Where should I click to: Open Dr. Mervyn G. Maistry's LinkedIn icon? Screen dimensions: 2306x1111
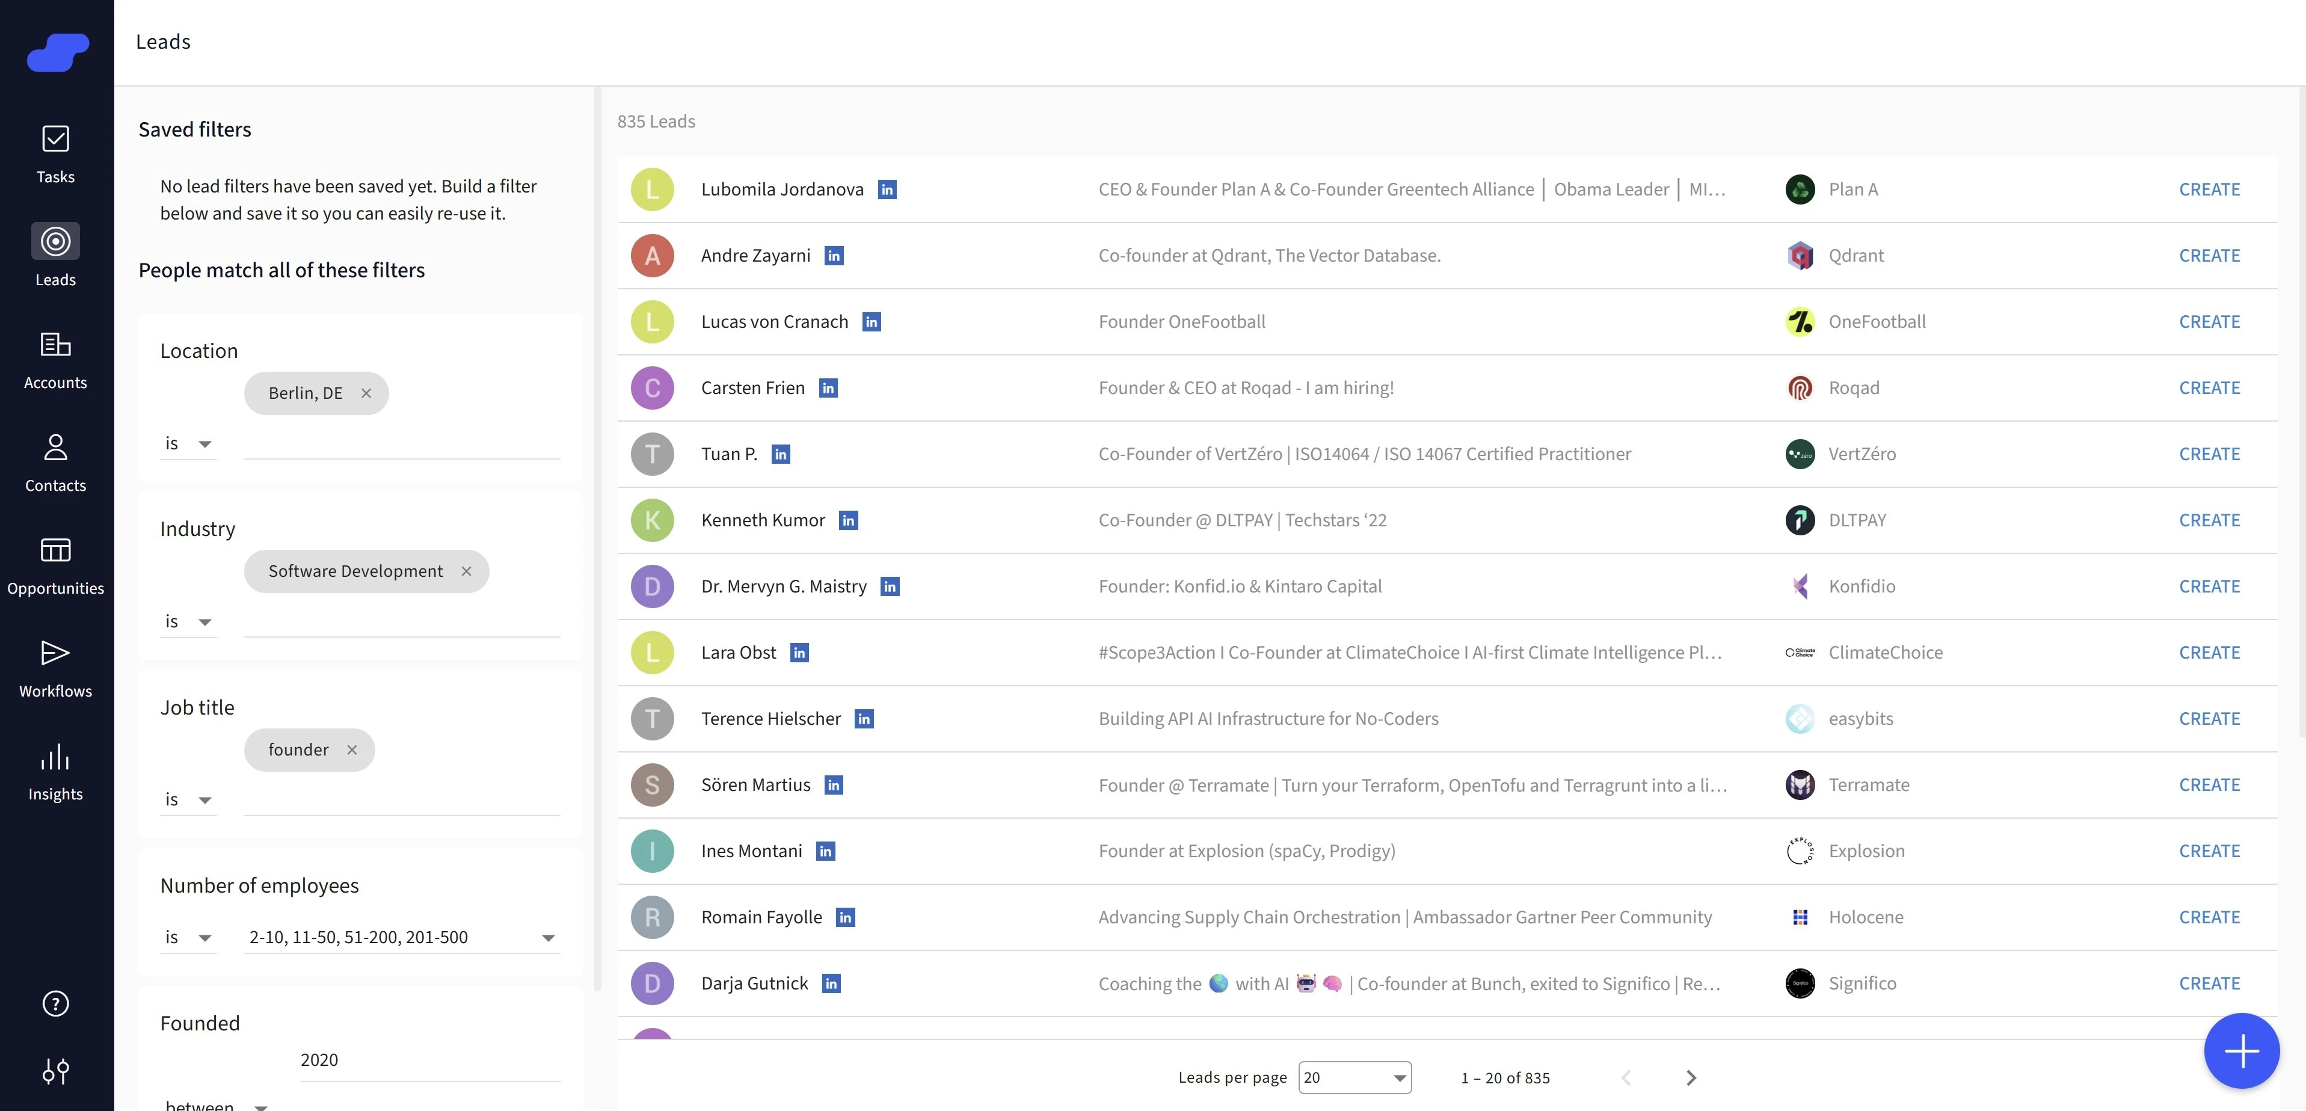[x=890, y=587]
